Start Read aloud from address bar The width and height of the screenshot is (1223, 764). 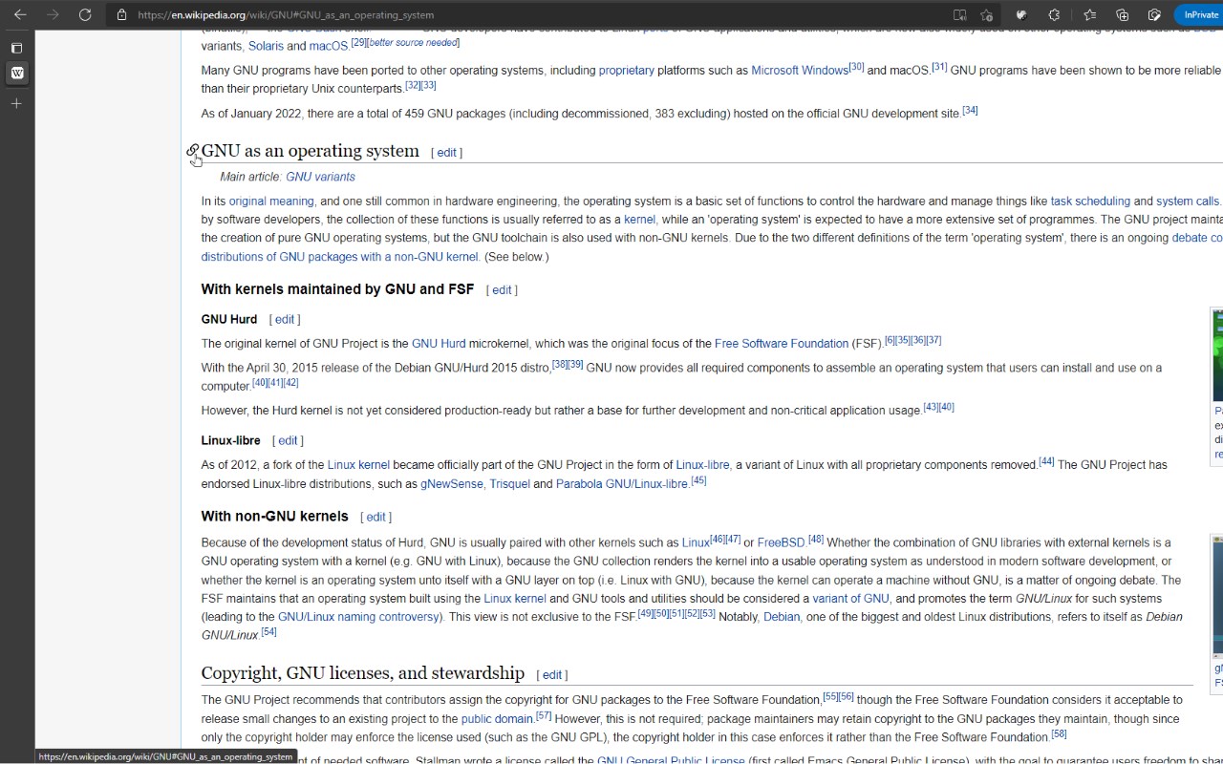click(959, 14)
